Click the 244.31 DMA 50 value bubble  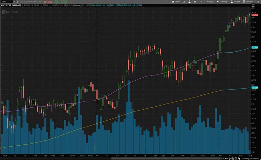pos(255,48)
